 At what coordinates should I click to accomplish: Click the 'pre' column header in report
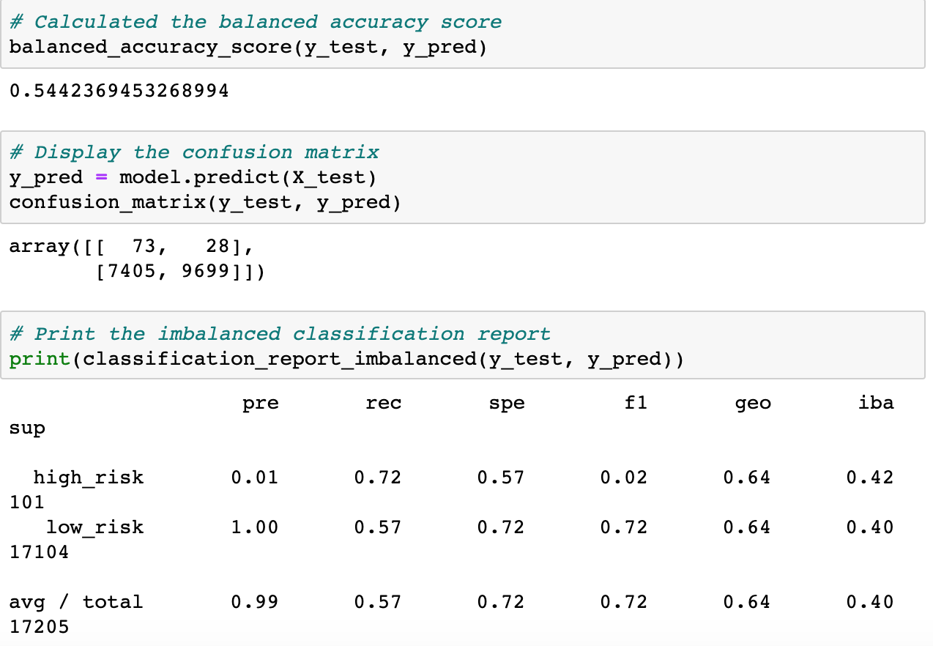[261, 403]
